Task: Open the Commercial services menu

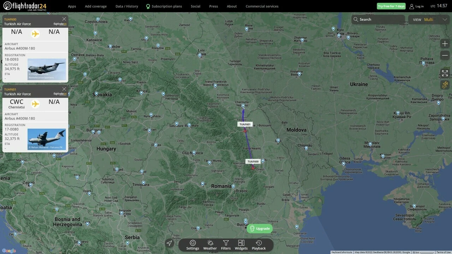Action: [262, 6]
